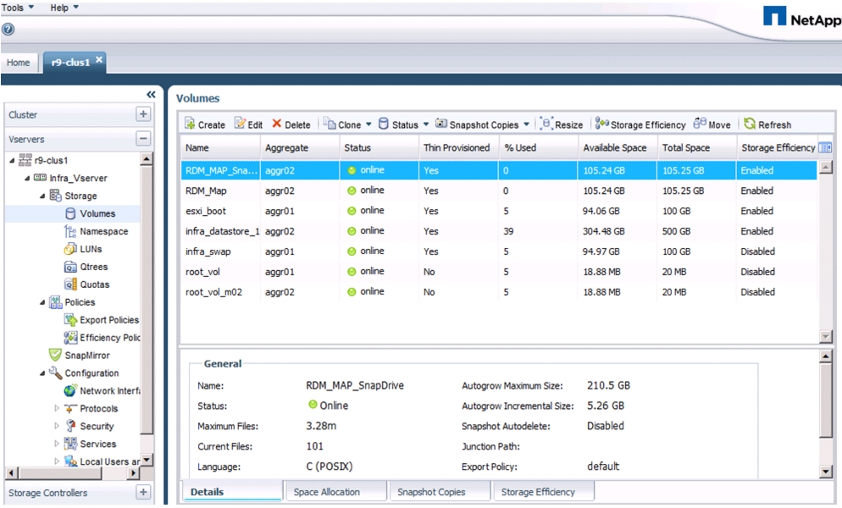Click the help question mark icon

click(x=8, y=30)
